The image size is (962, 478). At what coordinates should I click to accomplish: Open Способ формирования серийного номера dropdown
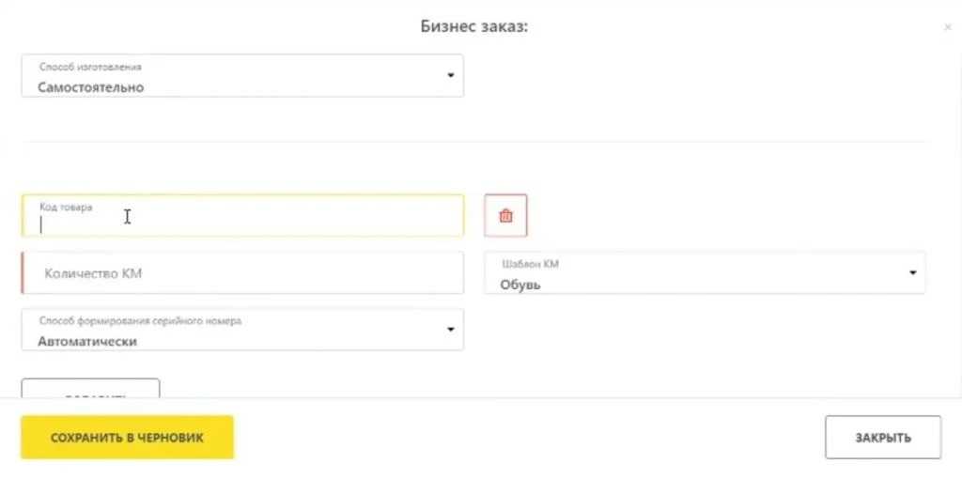click(x=241, y=331)
